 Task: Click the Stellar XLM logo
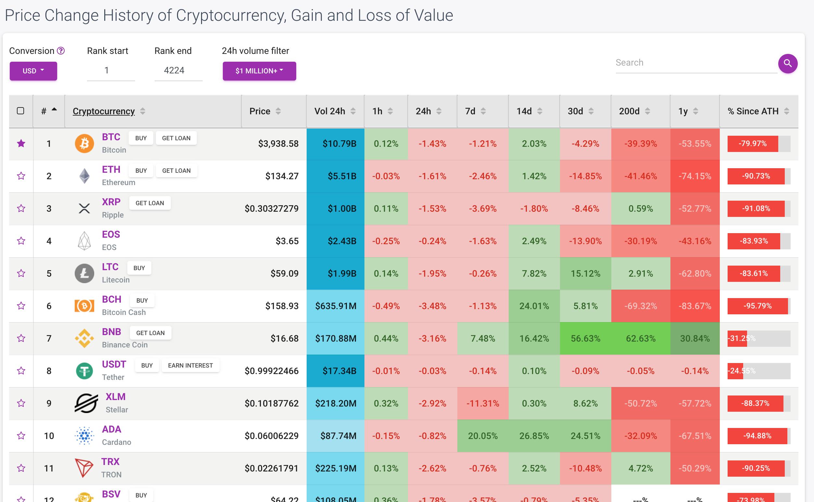[86, 403]
